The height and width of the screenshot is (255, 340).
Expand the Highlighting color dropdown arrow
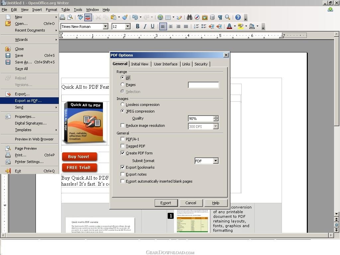click(246, 26)
